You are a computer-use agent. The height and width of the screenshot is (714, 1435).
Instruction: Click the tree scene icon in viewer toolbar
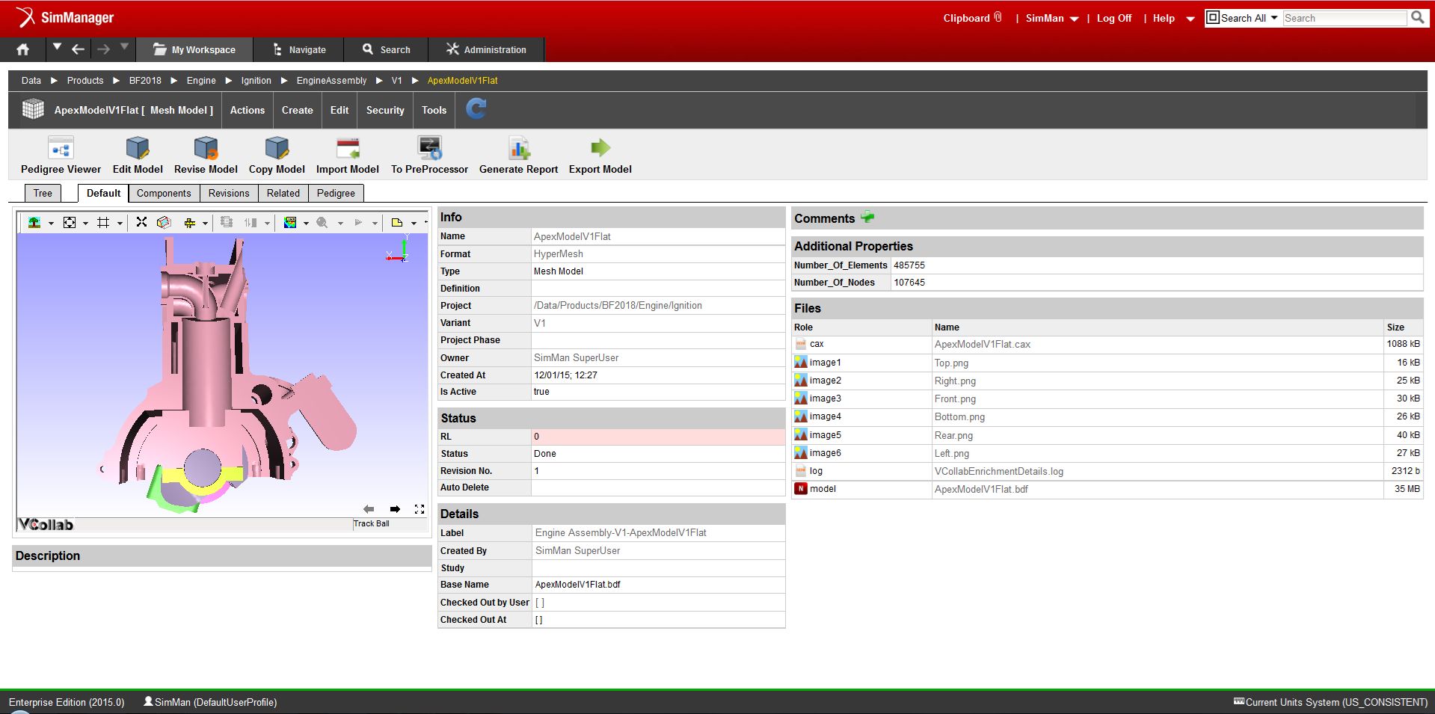(x=34, y=222)
